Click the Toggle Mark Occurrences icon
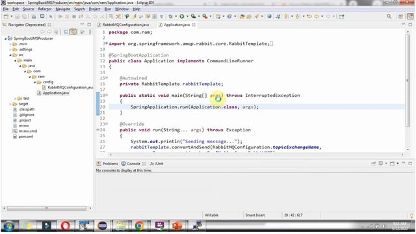The height and width of the screenshot is (234, 416). coord(134,16)
